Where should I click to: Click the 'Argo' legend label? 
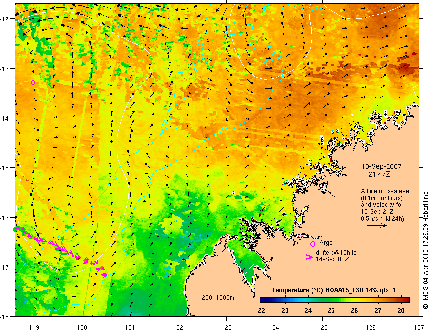pyautogui.click(x=326, y=243)
